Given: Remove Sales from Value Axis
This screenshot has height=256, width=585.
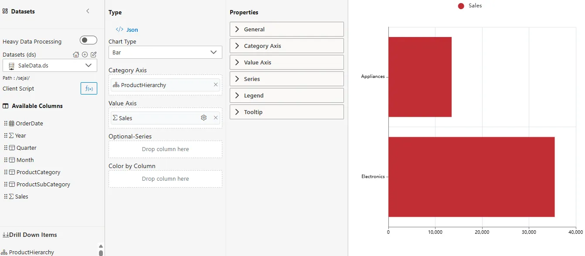Looking at the screenshot, I should (216, 118).
